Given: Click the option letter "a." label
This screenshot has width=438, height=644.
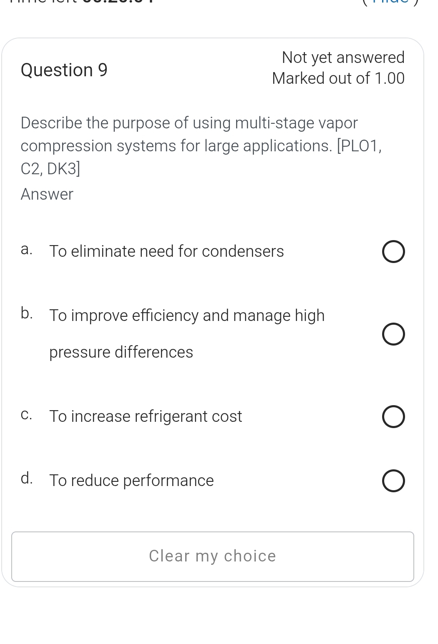Looking at the screenshot, I should pos(26,249).
